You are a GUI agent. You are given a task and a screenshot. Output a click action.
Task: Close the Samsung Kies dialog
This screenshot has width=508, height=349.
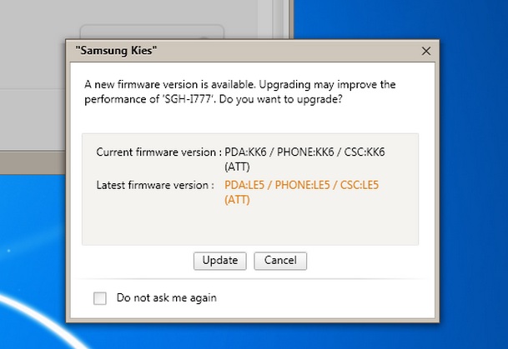coord(426,51)
